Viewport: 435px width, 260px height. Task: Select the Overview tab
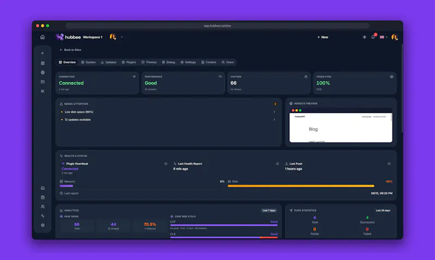pos(67,62)
